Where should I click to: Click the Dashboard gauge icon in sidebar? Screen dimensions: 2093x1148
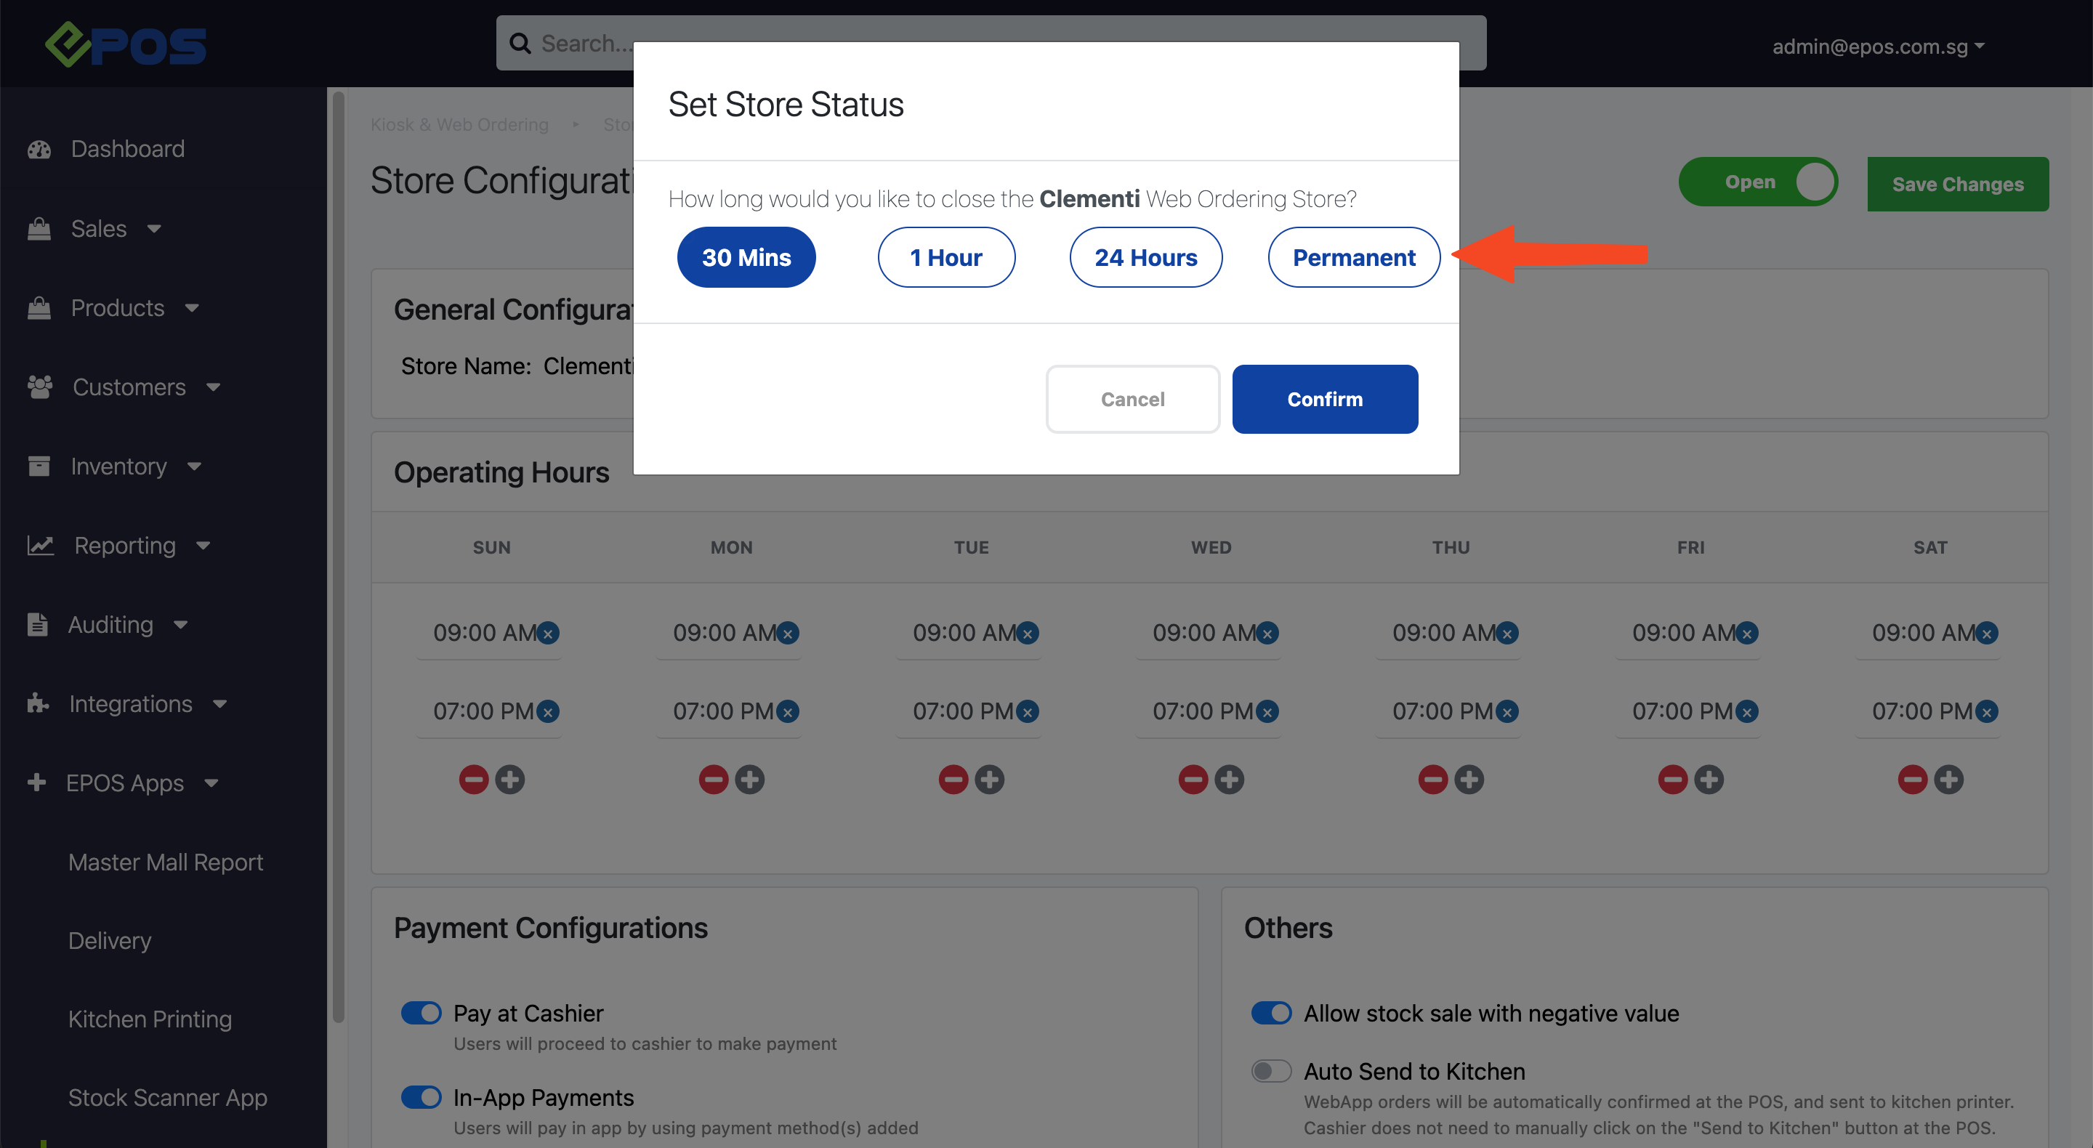pos(39,150)
